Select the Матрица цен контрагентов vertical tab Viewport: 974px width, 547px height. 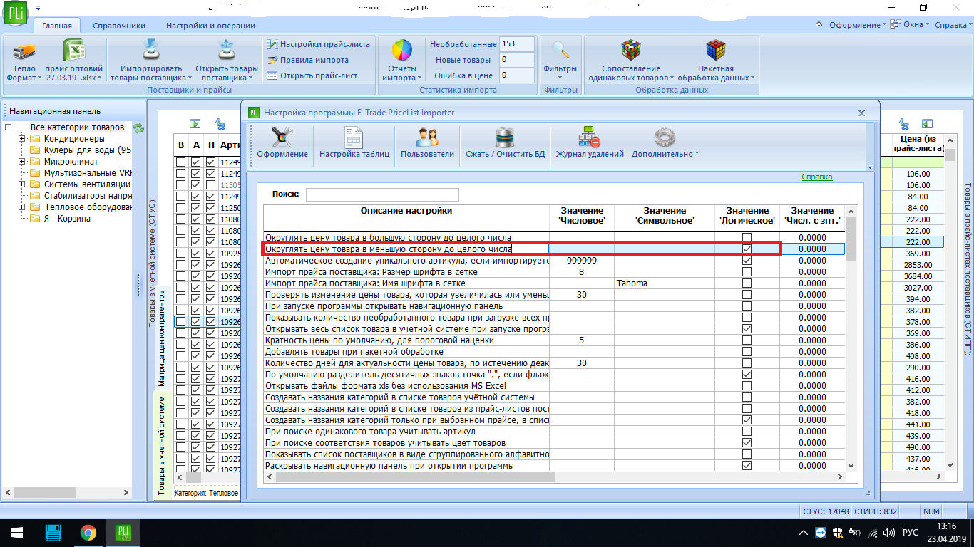pyautogui.click(x=162, y=338)
